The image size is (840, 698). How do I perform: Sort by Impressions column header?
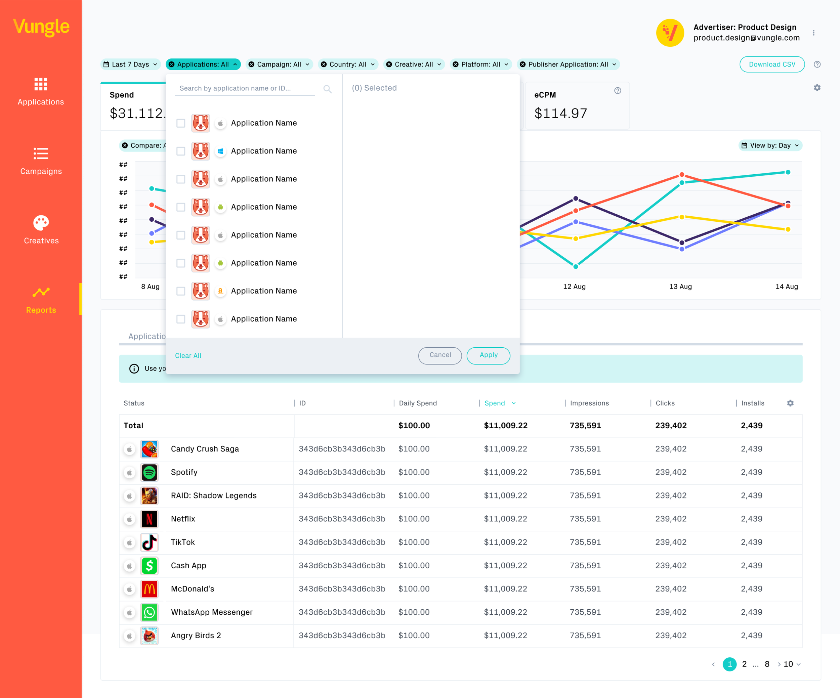[x=589, y=403]
